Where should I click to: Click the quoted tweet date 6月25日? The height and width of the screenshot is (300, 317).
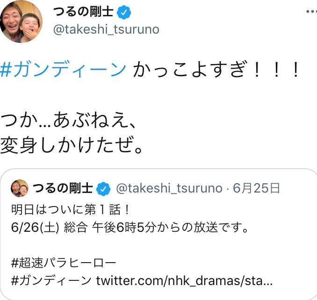tap(256, 188)
